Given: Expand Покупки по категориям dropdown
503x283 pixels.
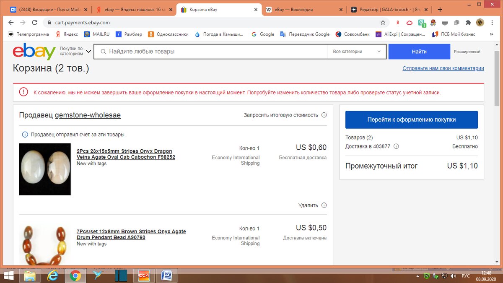Looking at the screenshot, I should tap(75, 51).
